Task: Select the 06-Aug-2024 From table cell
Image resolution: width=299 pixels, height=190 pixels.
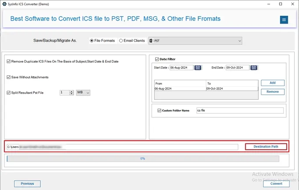Action: coord(180,89)
